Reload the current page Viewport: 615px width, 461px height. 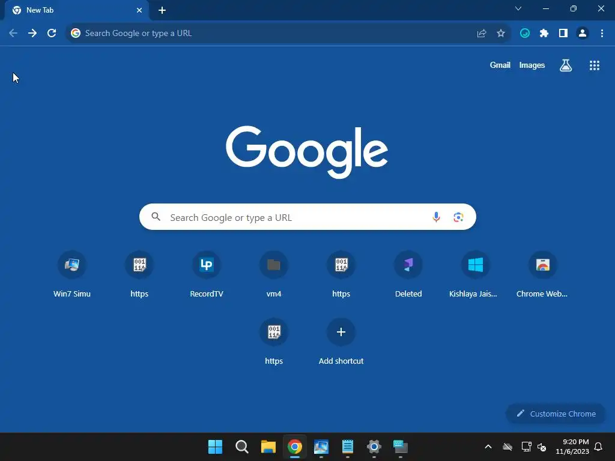tap(52, 34)
